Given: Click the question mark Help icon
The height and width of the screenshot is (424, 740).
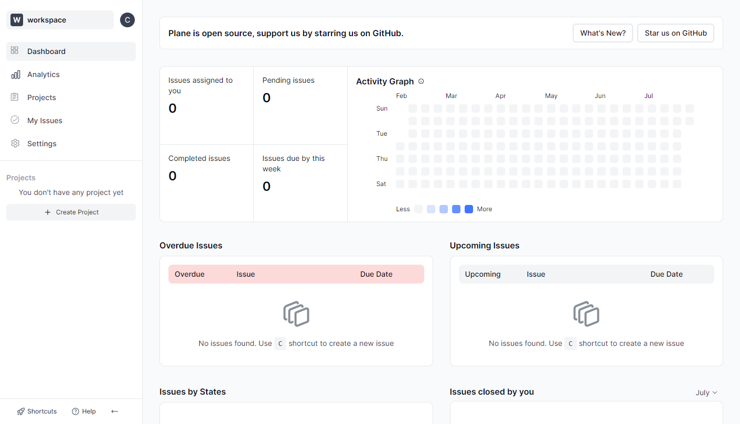Looking at the screenshot, I should [76, 411].
